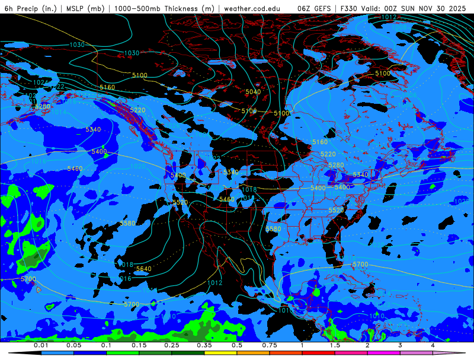
Task: Click the light blue 0.01–0.05 legend swatch
Action: [x=57, y=353]
